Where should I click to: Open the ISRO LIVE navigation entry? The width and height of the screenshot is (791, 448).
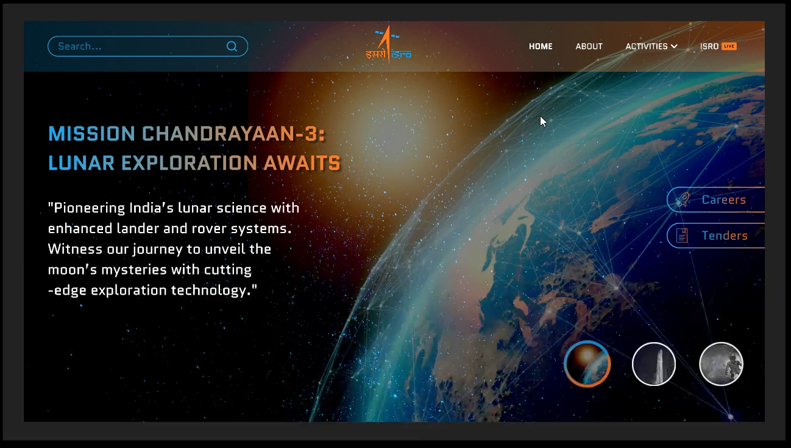tap(718, 46)
